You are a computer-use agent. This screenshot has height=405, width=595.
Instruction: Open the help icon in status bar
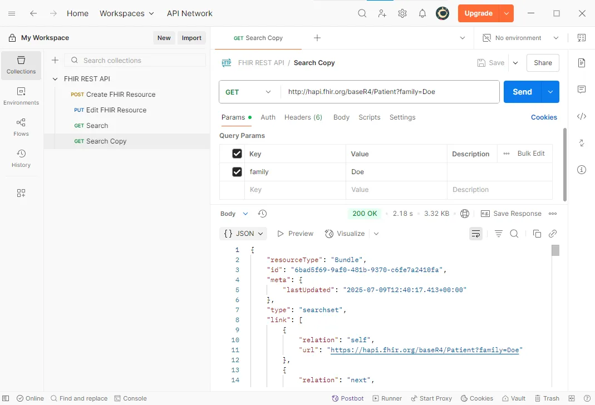point(587,398)
